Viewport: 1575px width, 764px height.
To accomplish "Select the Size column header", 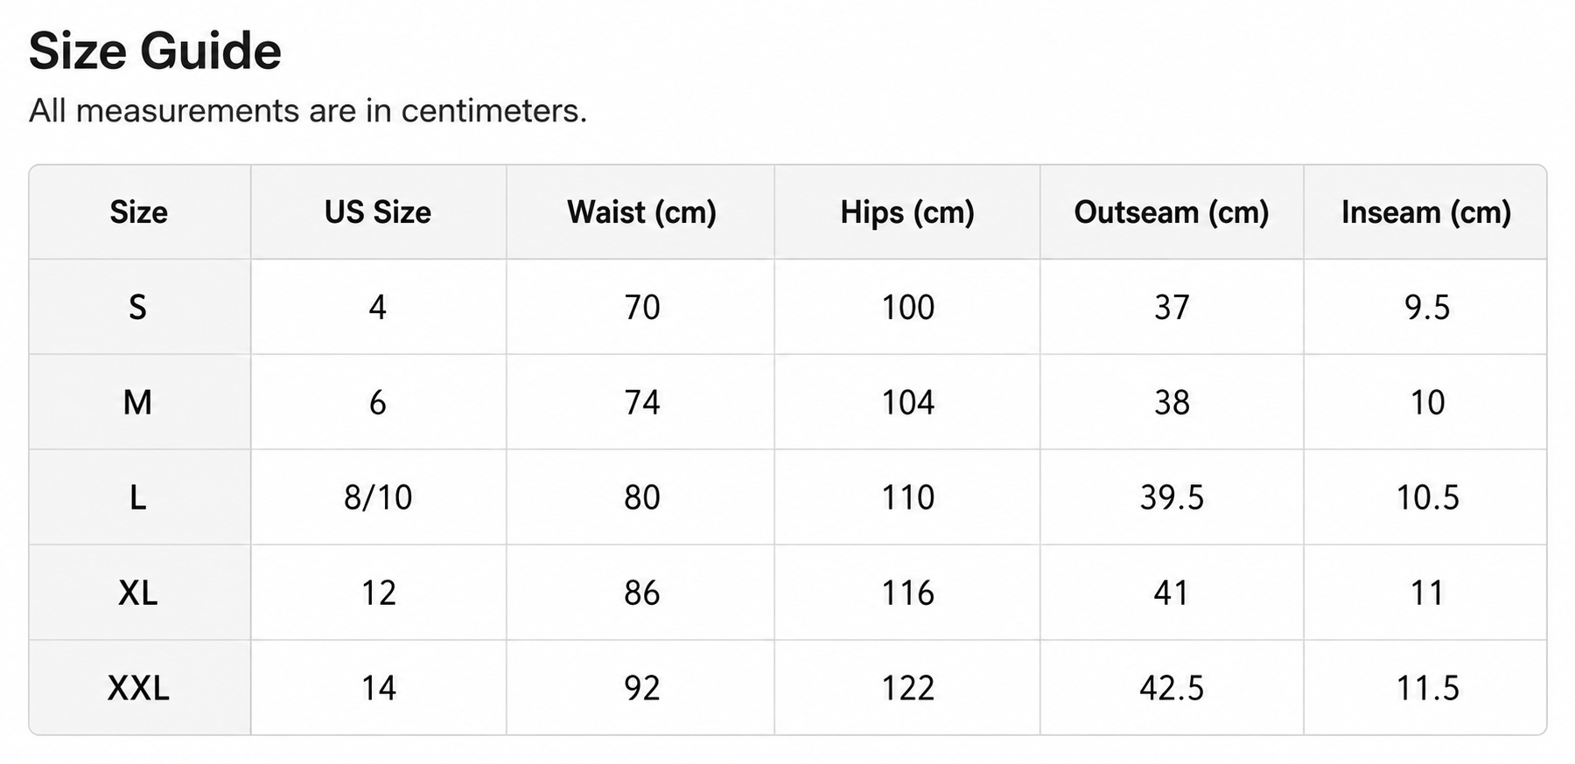I will point(139,212).
